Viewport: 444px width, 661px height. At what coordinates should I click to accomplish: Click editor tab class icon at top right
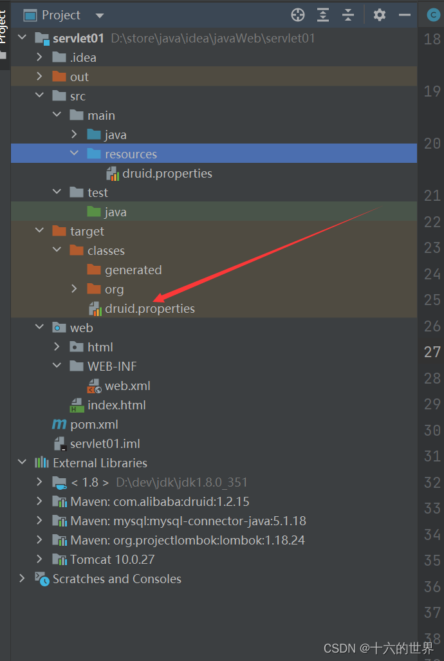pyautogui.click(x=433, y=15)
